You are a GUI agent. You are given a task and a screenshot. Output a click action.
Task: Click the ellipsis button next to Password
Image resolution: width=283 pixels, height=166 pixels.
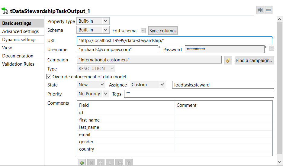(272, 48)
